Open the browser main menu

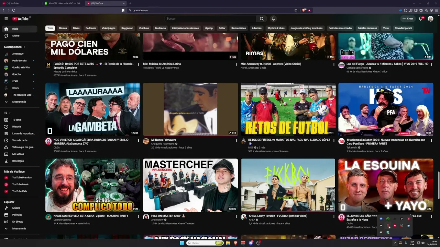(x=437, y=10)
